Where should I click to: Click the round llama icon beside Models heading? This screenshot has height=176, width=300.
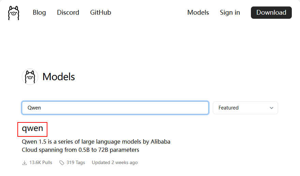pyautogui.click(x=30, y=77)
